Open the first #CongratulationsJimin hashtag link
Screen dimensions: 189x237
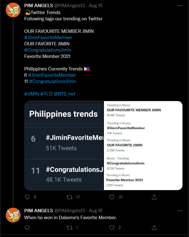(x=48, y=50)
